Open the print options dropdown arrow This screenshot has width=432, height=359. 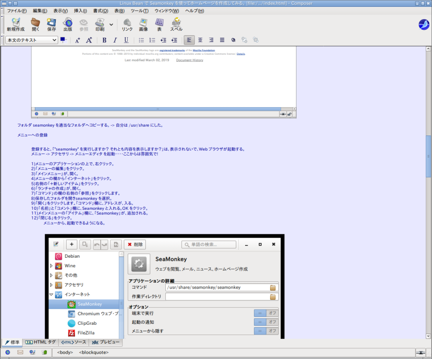tap(111, 24)
